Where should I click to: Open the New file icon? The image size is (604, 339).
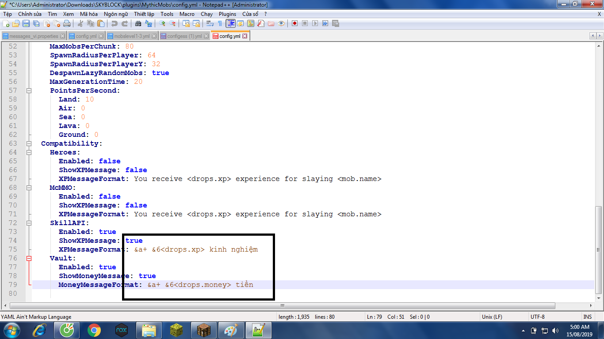(x=6, y=23)
